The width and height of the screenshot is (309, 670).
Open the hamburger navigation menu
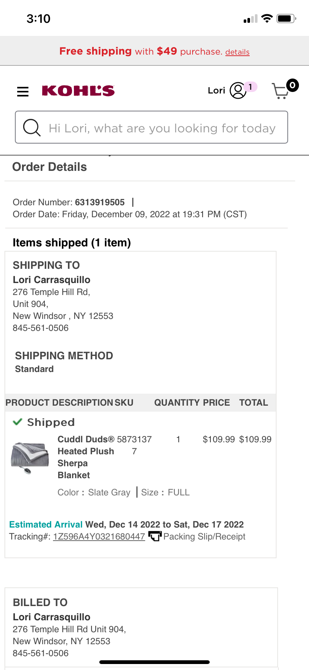pos(23,92)
